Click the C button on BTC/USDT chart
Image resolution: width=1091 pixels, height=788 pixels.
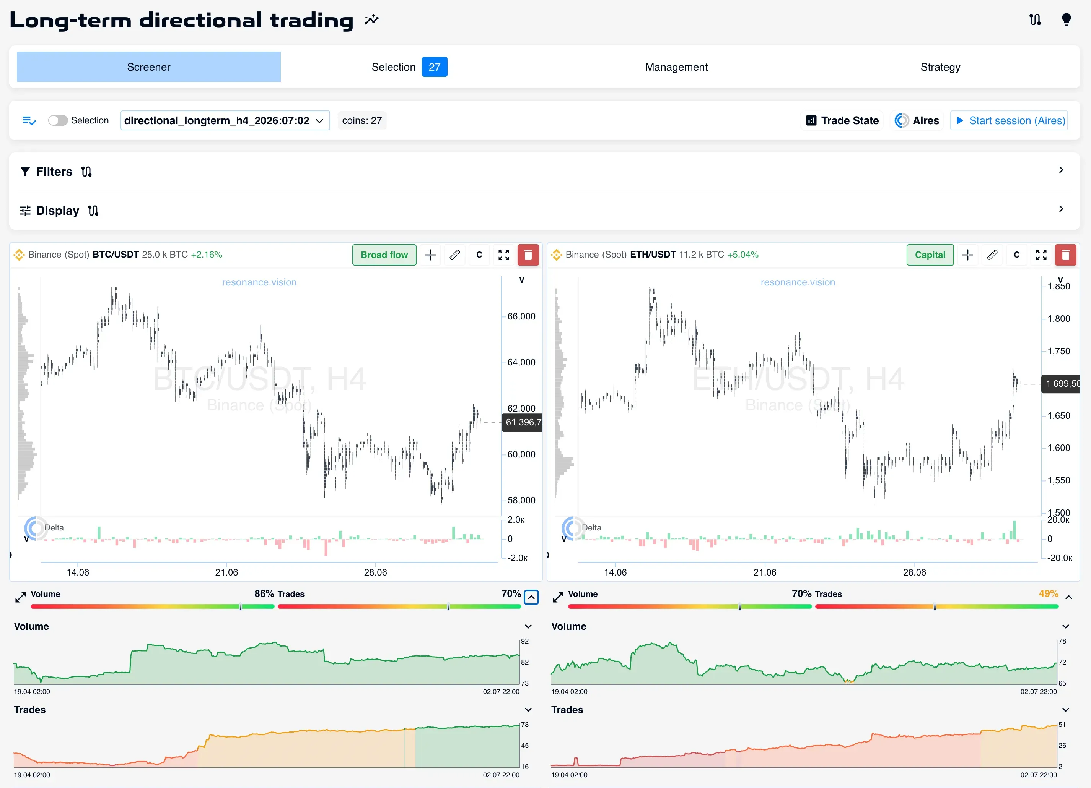click(x=479, y=255)
